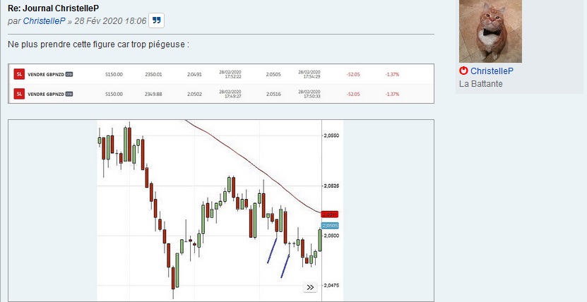The image size is (587, 302).
Task: Click the red SL icon in first trade row
Action: [x=19, y=74]
